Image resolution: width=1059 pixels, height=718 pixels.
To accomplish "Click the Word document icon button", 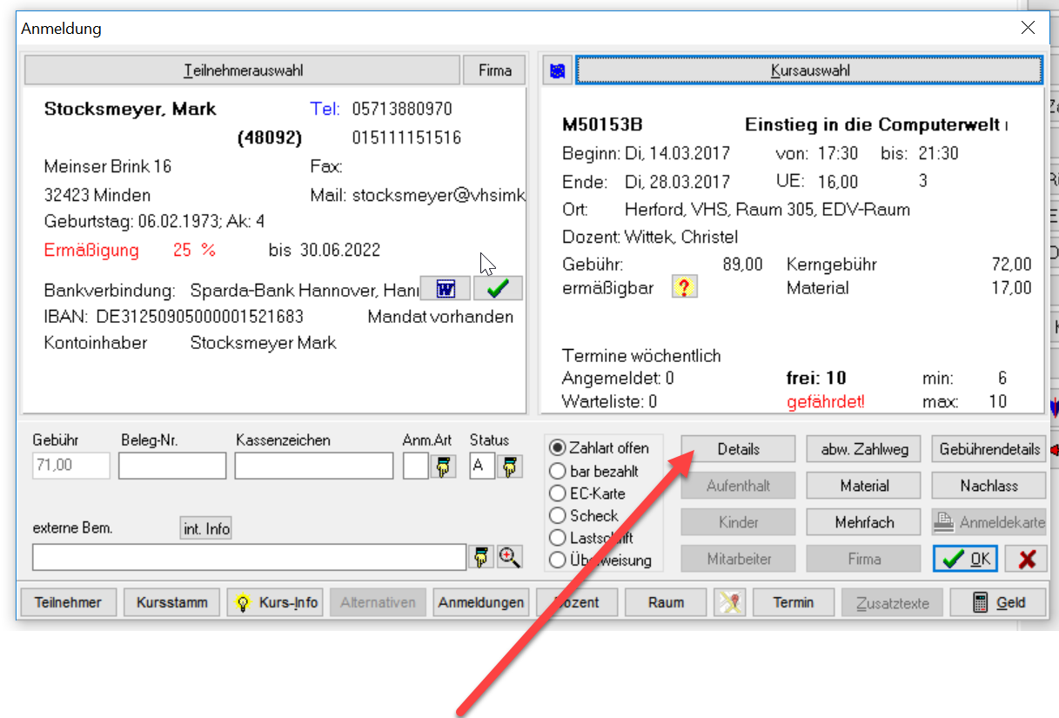I will point(445,288).
